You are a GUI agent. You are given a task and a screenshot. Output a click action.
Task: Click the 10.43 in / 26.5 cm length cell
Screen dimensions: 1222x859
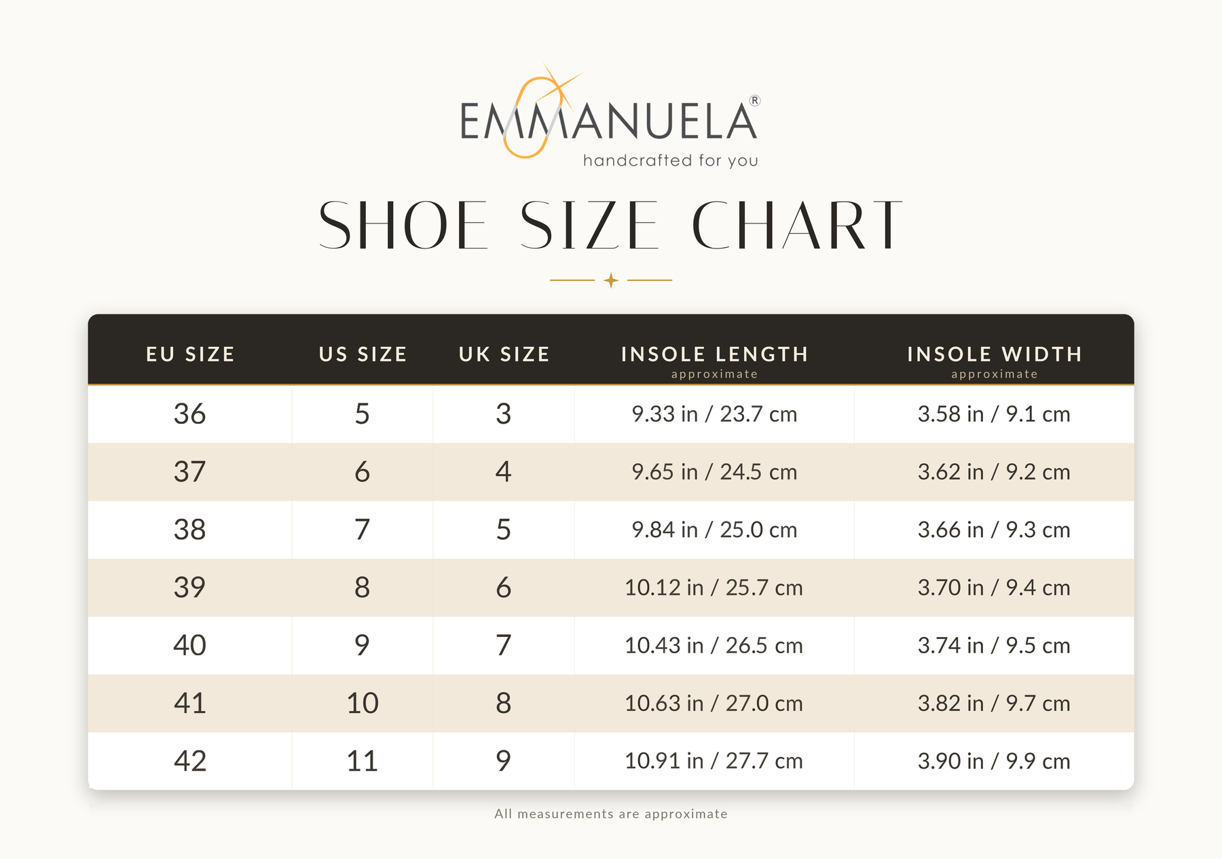(714, 646)
